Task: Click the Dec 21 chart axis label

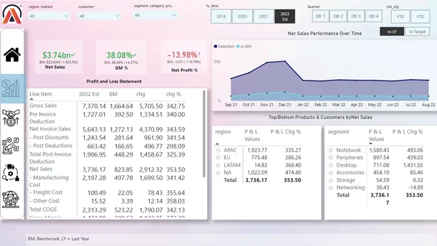Action: tap(285, 105)
